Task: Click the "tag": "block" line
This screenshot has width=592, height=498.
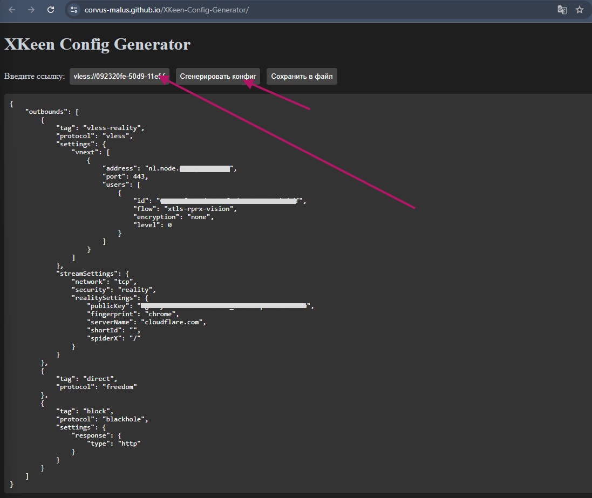Action: [x=85, y=411]
